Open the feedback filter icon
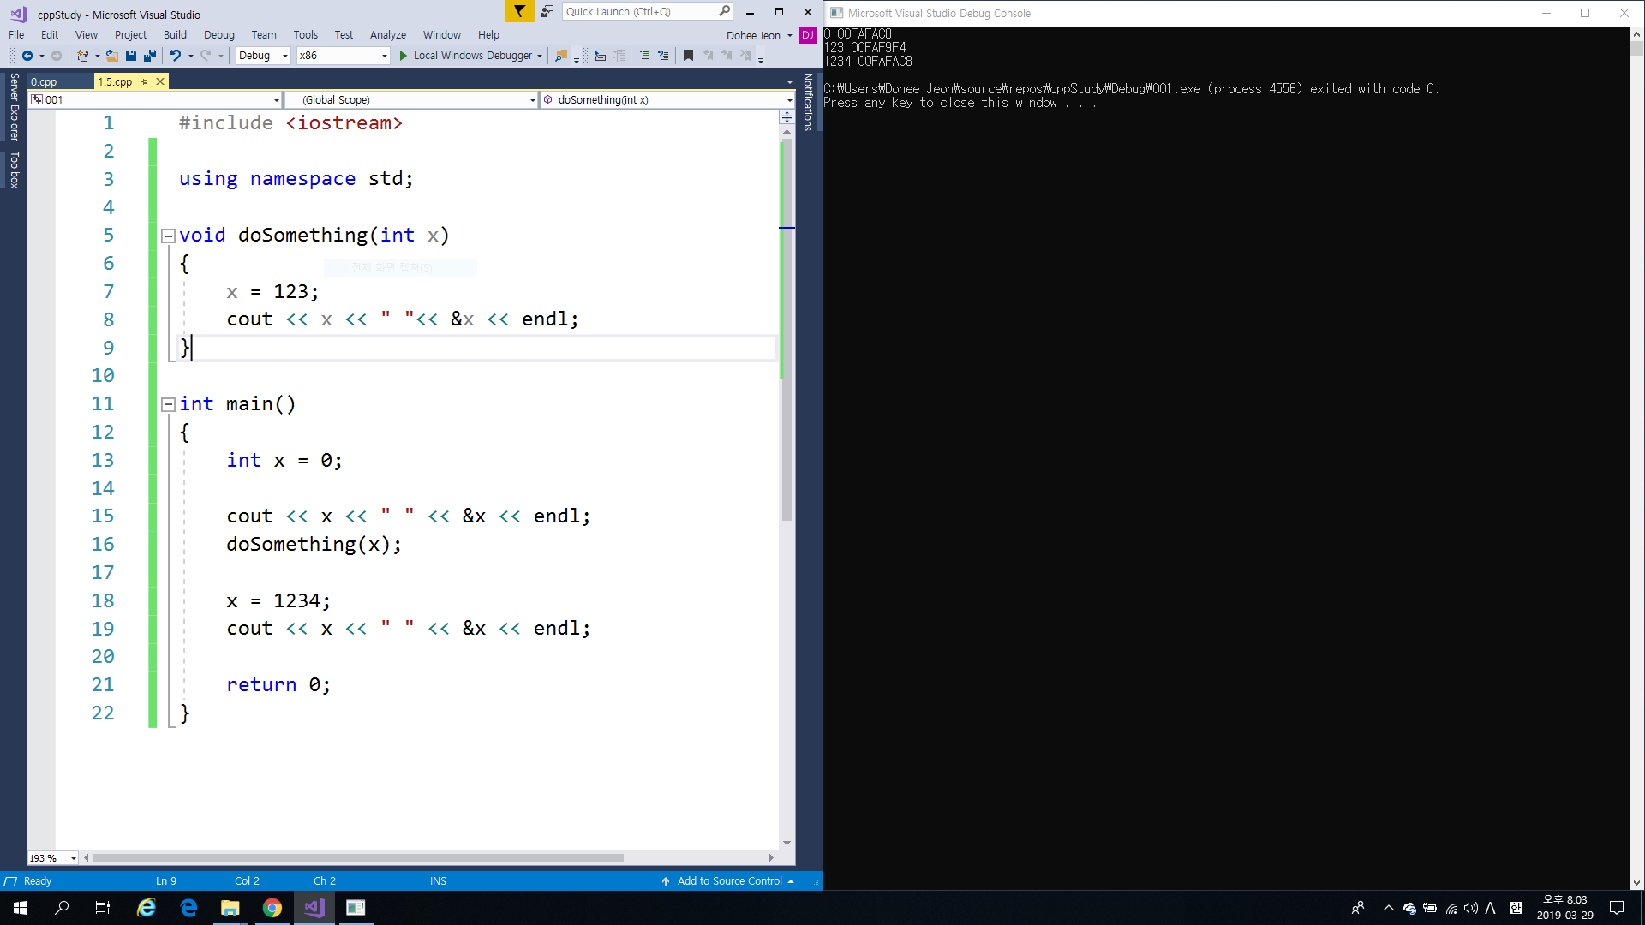Screen dimensions: 1645x925 coord(519,11)
